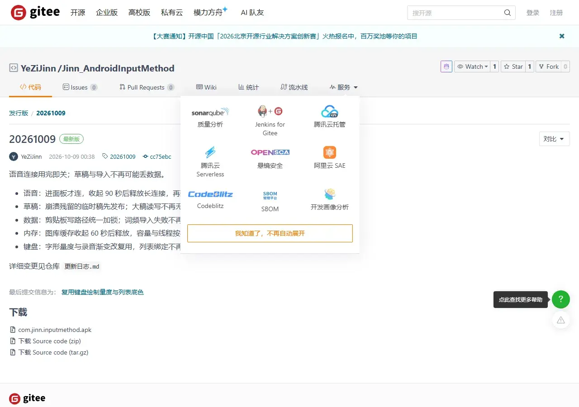Expand the 对比 compare dropdown
579x407 pixels.
(555, 139)
